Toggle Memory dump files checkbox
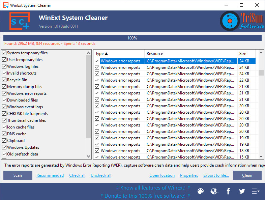The height and width of the screenshot is (200, 265). 4,87
